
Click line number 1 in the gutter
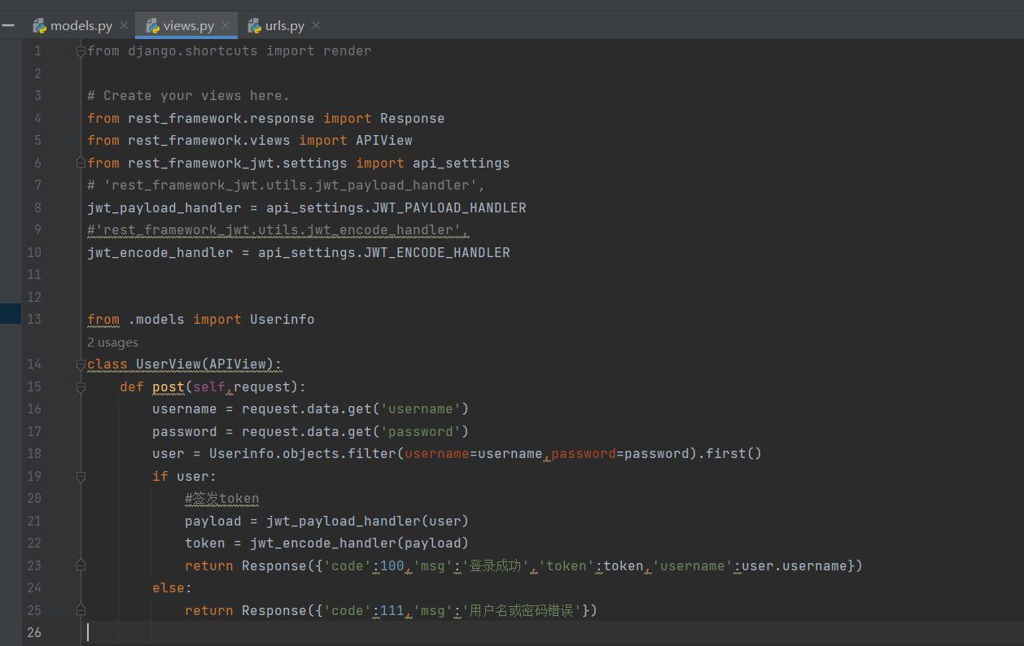point(37,51)
